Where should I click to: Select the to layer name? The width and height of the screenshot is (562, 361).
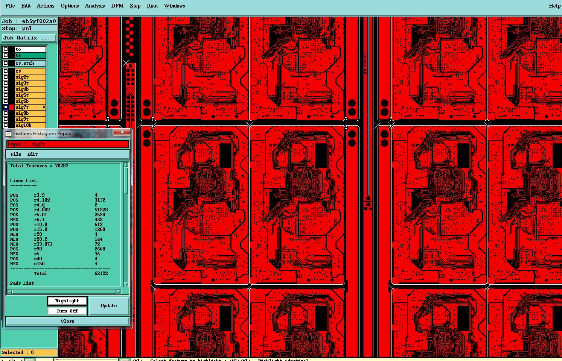coord(30,49)
